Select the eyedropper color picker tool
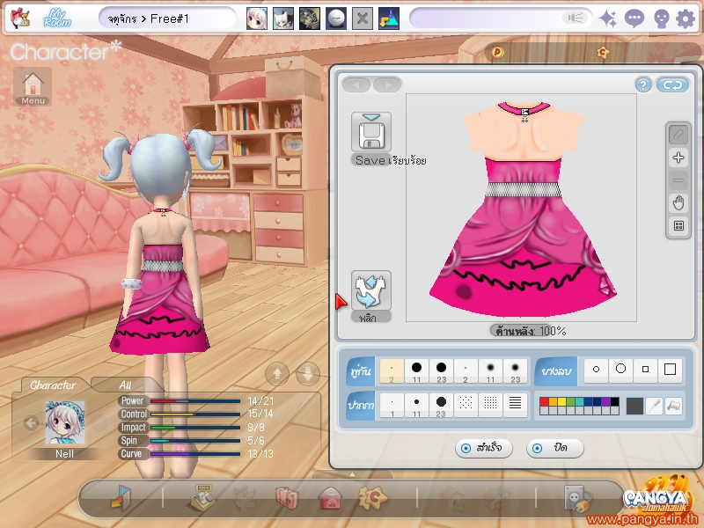The width and height of the screenshot is (704, 528). [654, 406]
